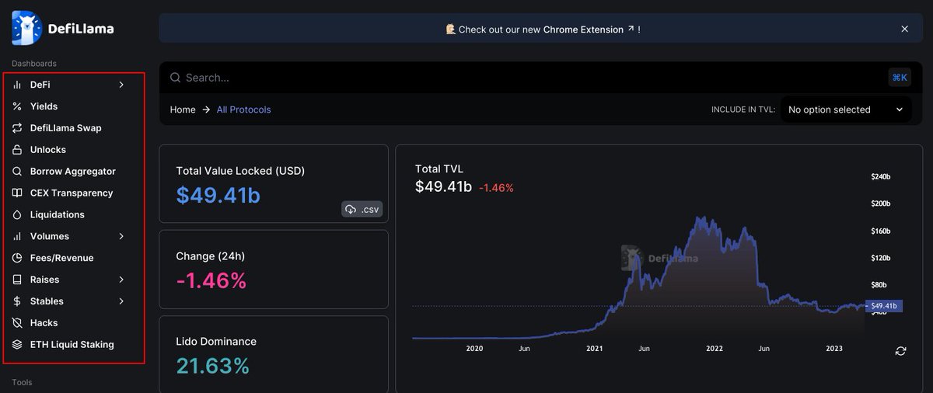Click the ETH Liquid Staking layers icon
Image resolution: width=933 pixels, height=393 pixels.
(x=17, y=345)
